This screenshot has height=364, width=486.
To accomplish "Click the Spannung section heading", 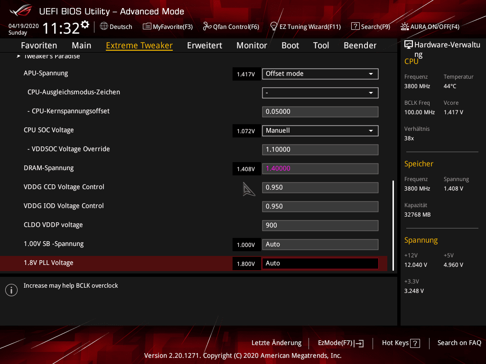I will [421, 240].
